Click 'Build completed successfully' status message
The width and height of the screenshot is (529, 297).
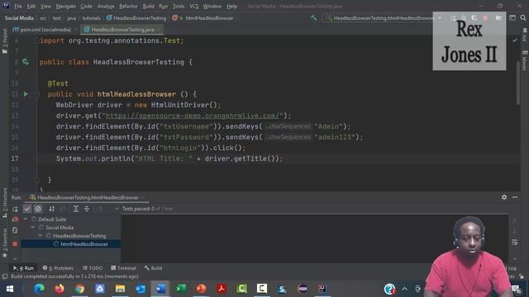pyautogui.click(x=75, y=276)
